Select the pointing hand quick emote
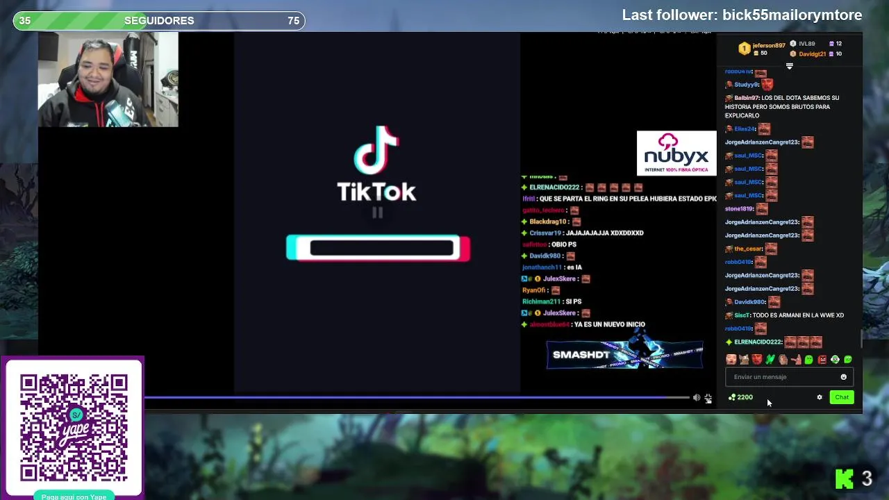 click(x=796, y=360)
